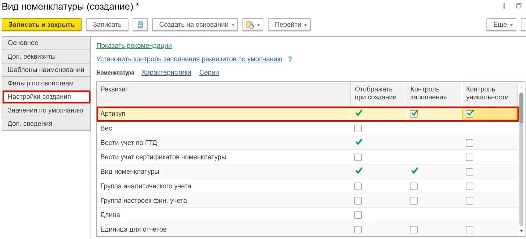Click the table scrollbar's up arrow
Screen dimensions: 526x239
(x=521, y=88)
